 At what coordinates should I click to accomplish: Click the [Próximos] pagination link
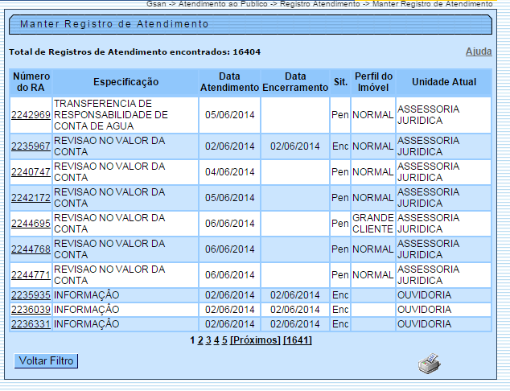[255, 340]
